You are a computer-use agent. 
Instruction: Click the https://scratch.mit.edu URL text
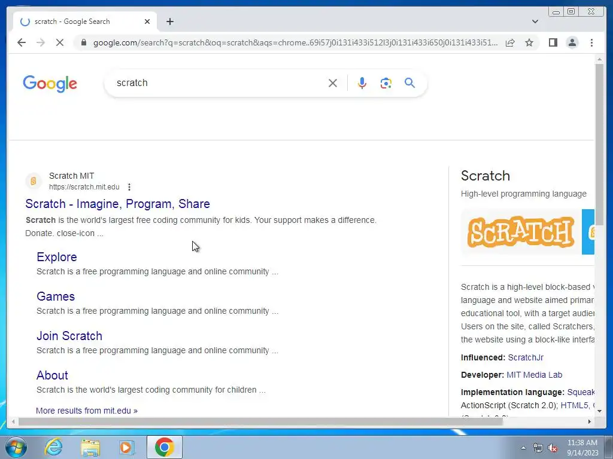[84, 187]
